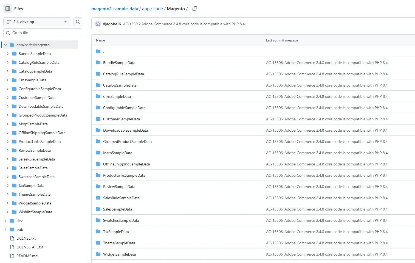Navigate to the magento2-sample-data breadcrumb
The height and width of the screenshot is (263, 415).
point(115,9)
